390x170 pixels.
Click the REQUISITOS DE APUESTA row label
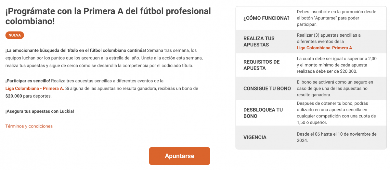(x=262, y=65)
